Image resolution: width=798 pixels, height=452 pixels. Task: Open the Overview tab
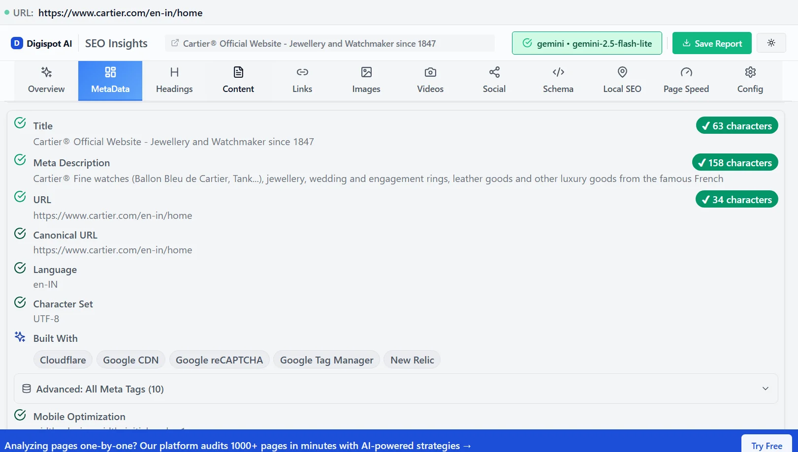click(x=46, y=81)
